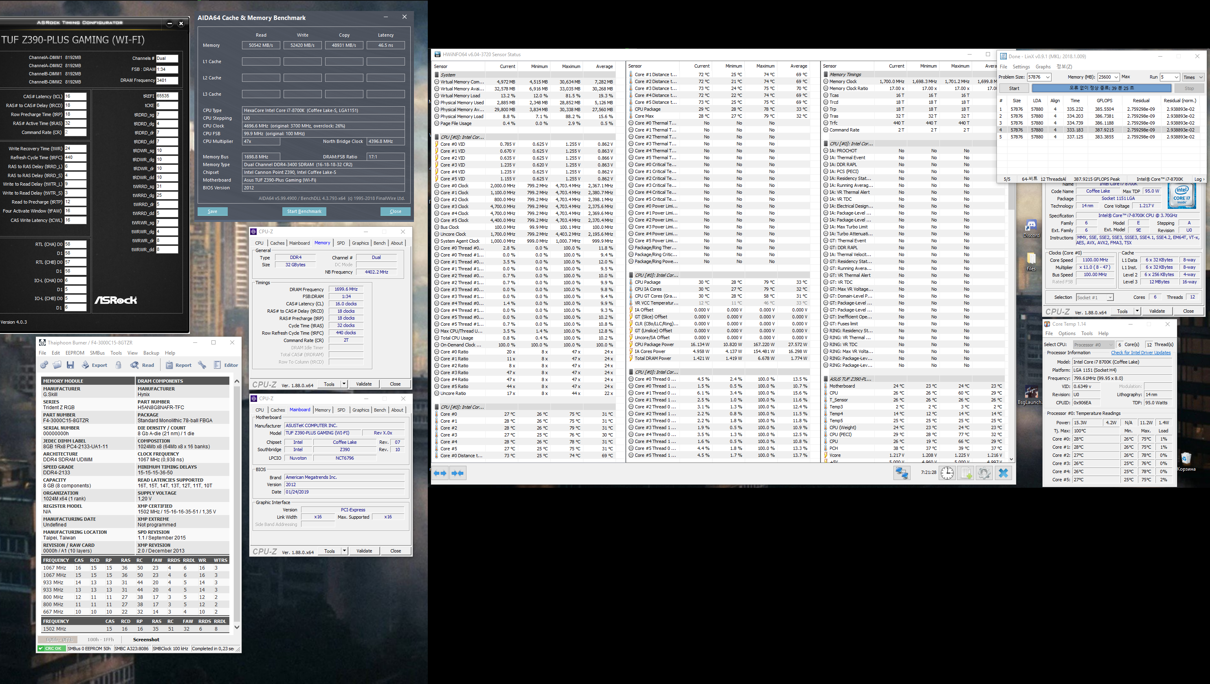Screen dimensions: 1210x684
Task: Click the open folder icon in Thaiphoon Burner
Action: tap(57, 365)
